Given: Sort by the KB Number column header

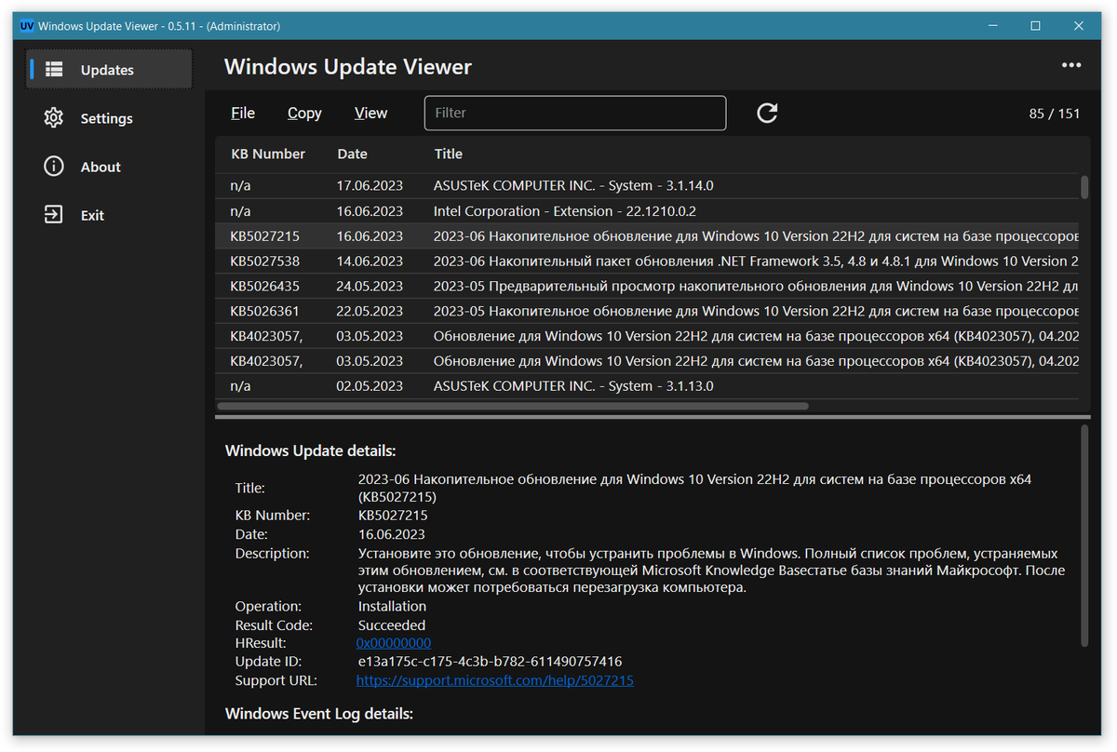Looking at the screenshot, I should pos(268,154).
